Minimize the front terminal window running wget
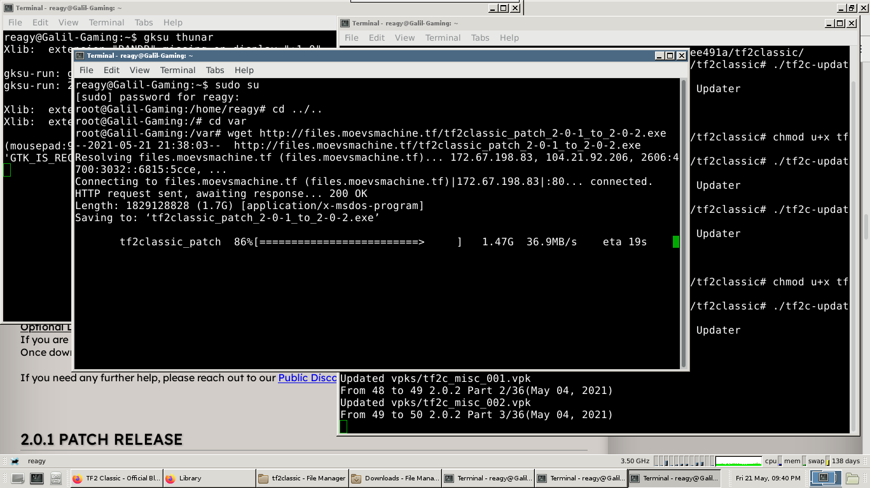Image resolution: width=870 pixels, height=488 pixels. (x=659, y=55)
